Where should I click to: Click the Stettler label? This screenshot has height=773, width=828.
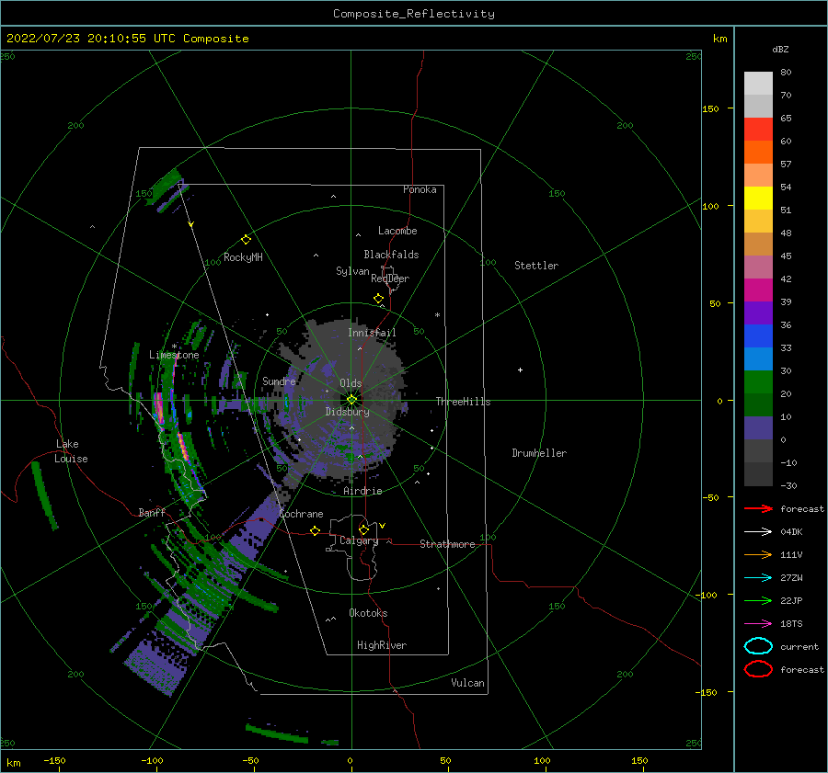(536, 266)
